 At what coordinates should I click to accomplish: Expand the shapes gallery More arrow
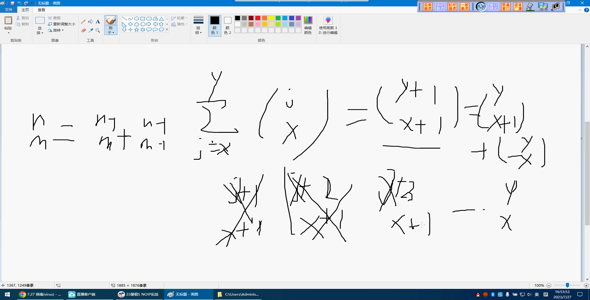click(x=167, y=30)
